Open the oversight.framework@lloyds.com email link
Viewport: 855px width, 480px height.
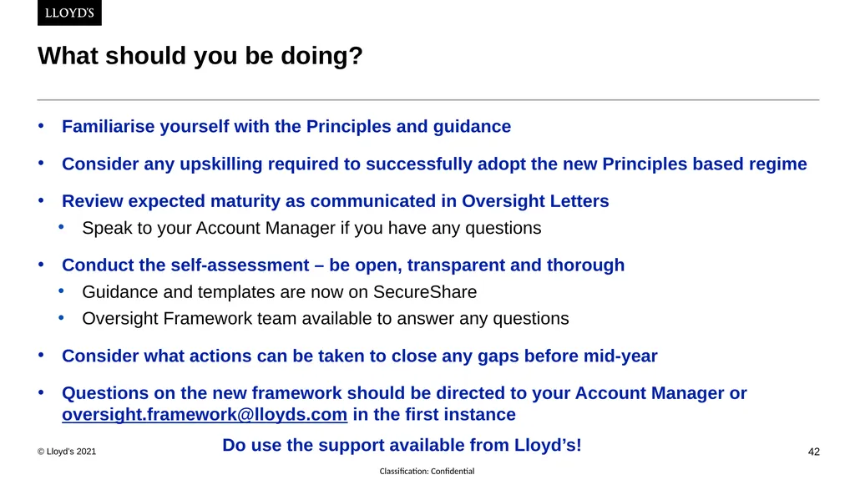(205, 415)
